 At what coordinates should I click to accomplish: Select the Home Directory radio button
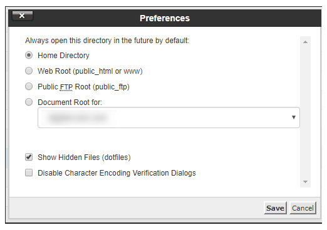(x=29, y=56)
